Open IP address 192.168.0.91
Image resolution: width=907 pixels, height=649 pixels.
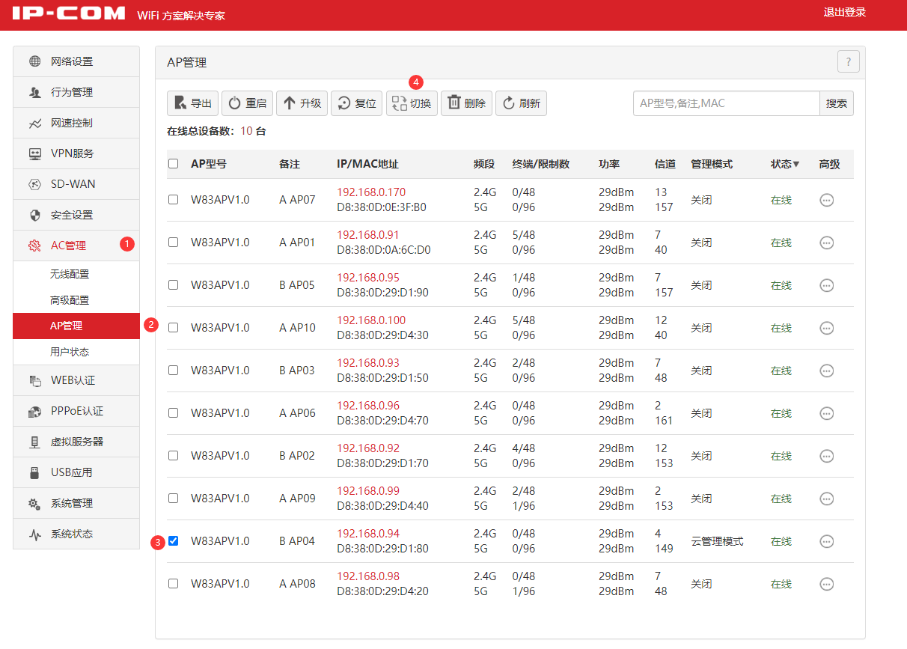368,235
